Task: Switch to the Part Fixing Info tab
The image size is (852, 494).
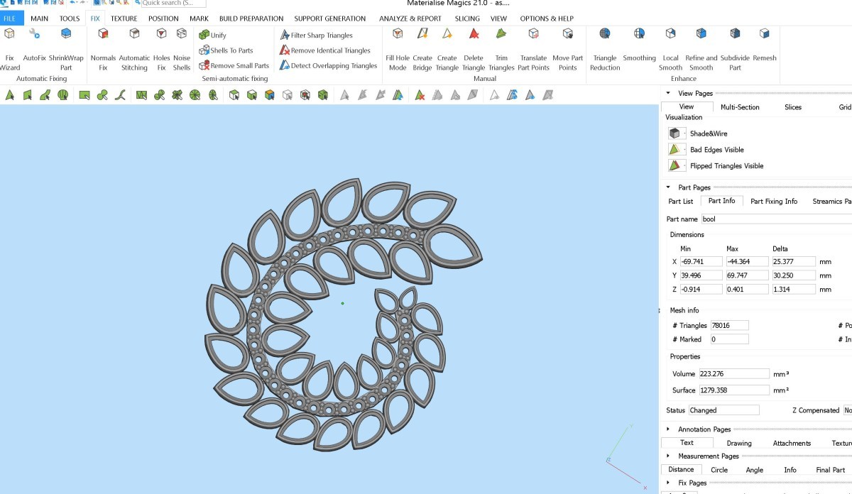Action: (773, 202)
